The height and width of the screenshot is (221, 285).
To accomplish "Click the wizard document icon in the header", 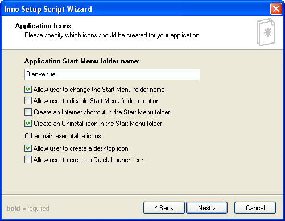I will coord(266,32).
